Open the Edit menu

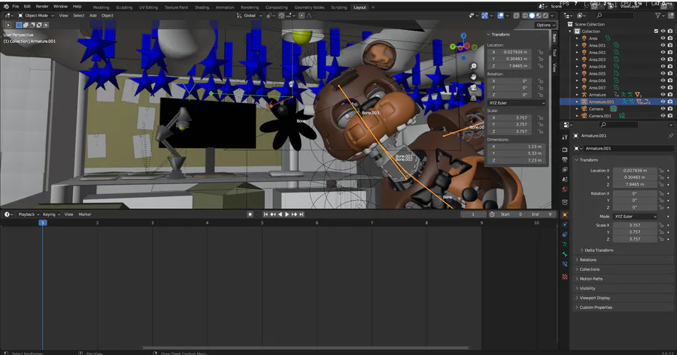27,7
